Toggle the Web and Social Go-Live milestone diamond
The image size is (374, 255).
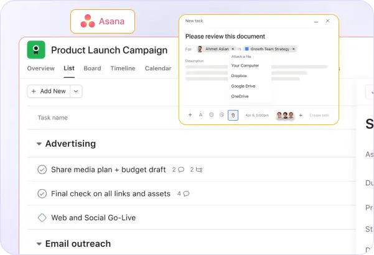42,218
